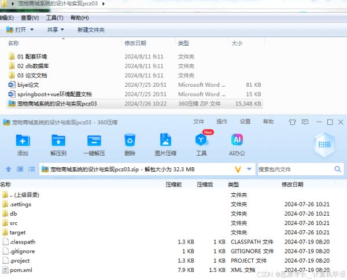Viewport: 347px width, 280px height.
Task: Sort archive list by 压缩后 column
Action: [205, 185]
